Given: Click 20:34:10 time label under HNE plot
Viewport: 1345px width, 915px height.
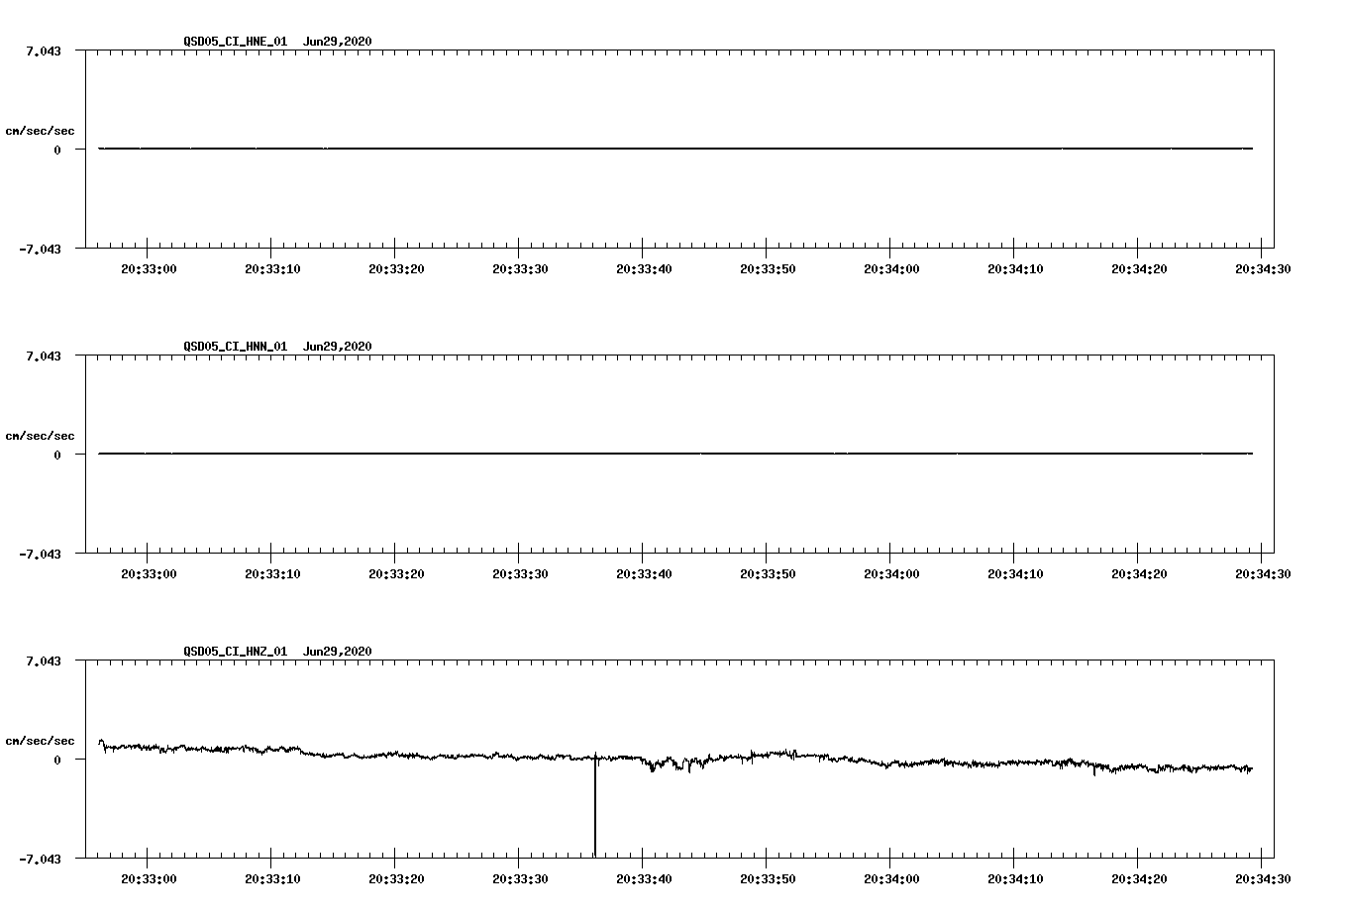Looking at the screenshot, I should coord(1015,268).
